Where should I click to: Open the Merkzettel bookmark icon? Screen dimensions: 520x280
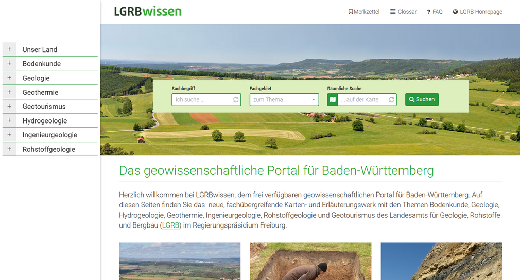(x=350, y=12)
